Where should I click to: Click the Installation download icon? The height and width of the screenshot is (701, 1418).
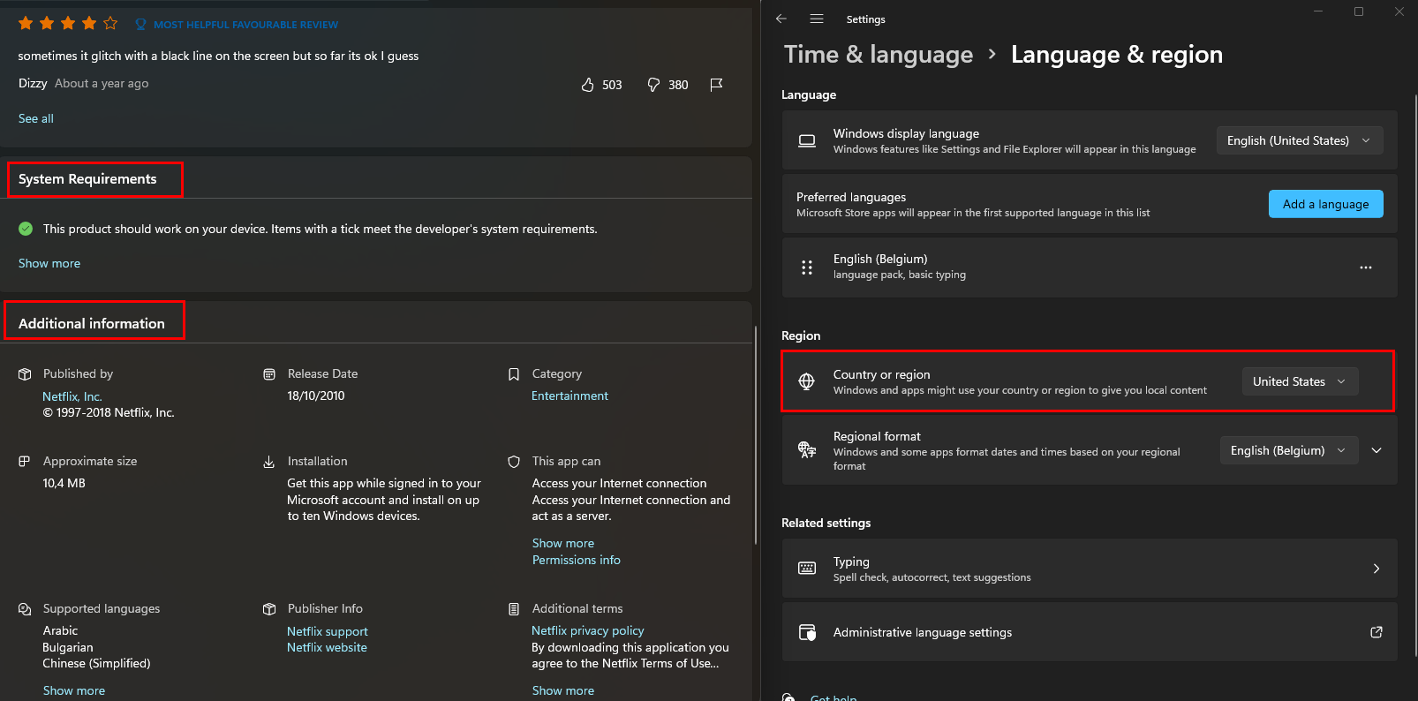269,462
